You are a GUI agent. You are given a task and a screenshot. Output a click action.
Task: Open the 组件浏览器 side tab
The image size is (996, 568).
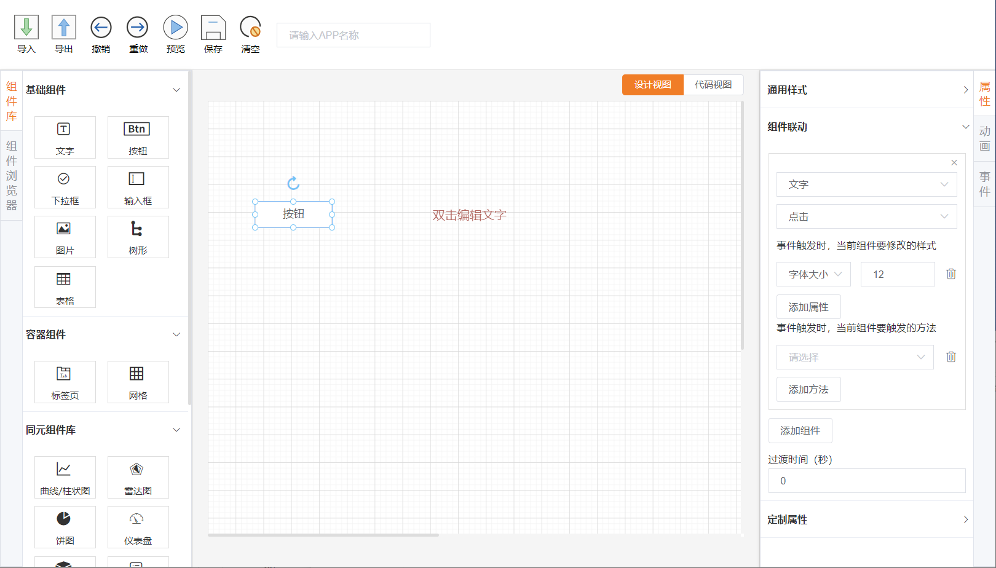click(12, 176)
